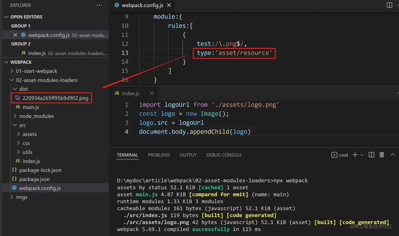Click the split editor icon at top right
Viewport: 399px width, 236px height.
[389, 5]
